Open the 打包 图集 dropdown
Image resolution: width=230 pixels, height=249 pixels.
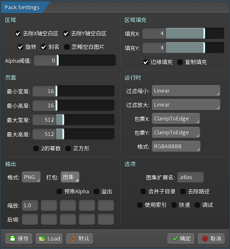tap(70, 177)
